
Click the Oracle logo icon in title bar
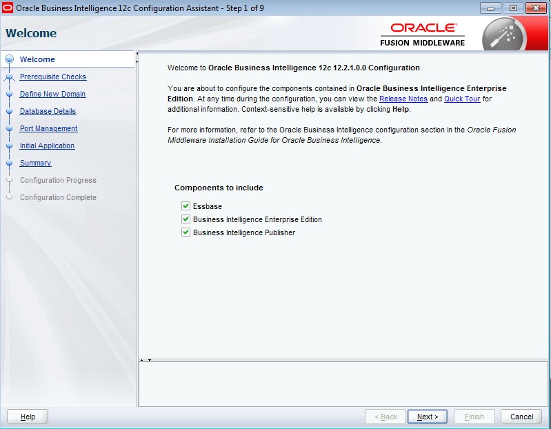(8, 8)
